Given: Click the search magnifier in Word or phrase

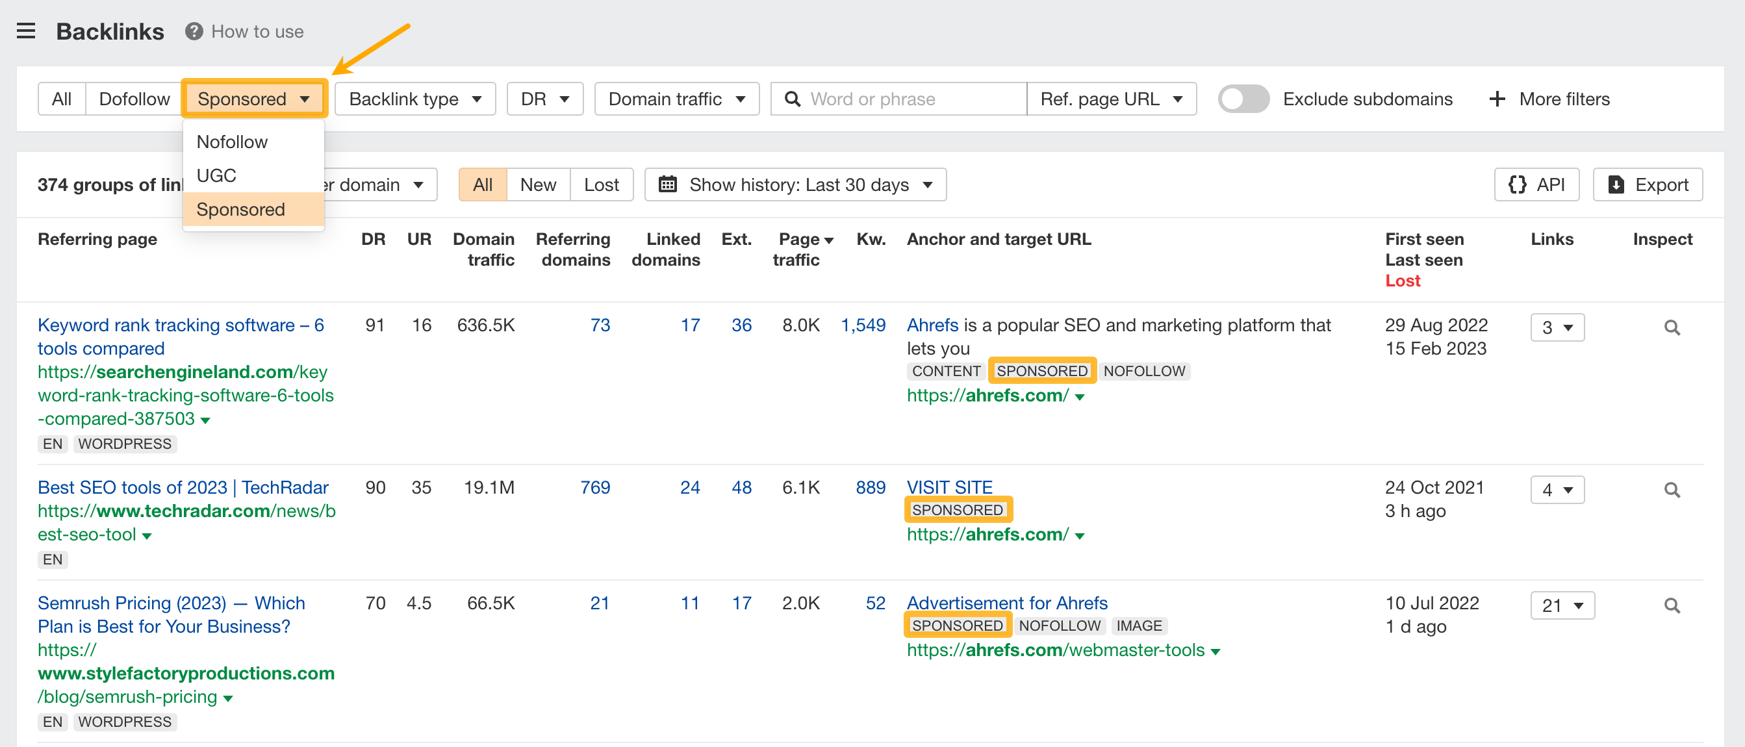Looking at the screenshot, I should [792, 99].
